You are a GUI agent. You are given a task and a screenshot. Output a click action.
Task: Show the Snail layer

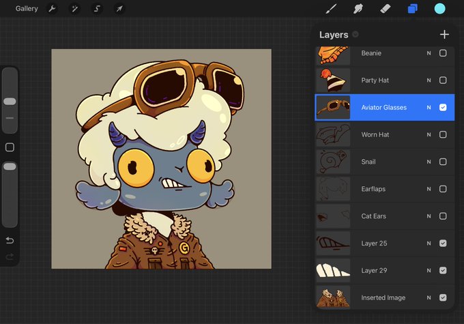[443, 162]
